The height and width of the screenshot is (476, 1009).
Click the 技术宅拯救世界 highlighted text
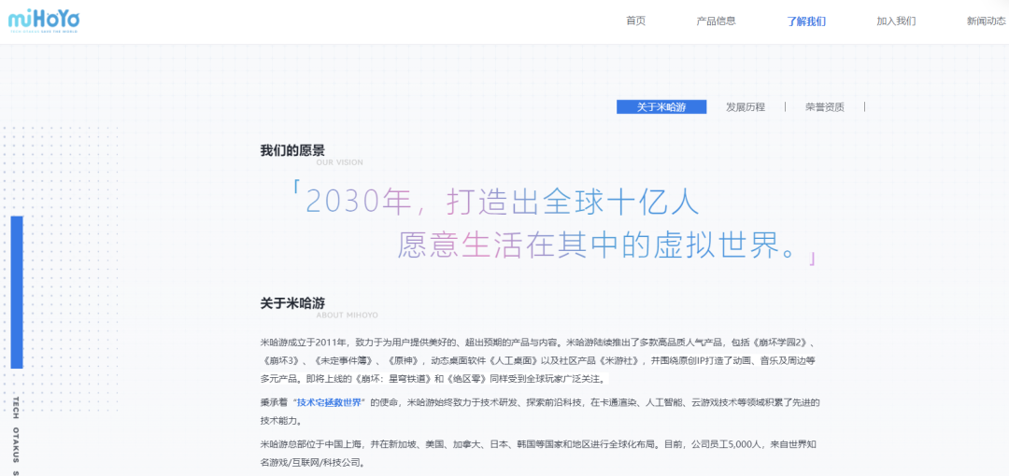coord(330,402)
